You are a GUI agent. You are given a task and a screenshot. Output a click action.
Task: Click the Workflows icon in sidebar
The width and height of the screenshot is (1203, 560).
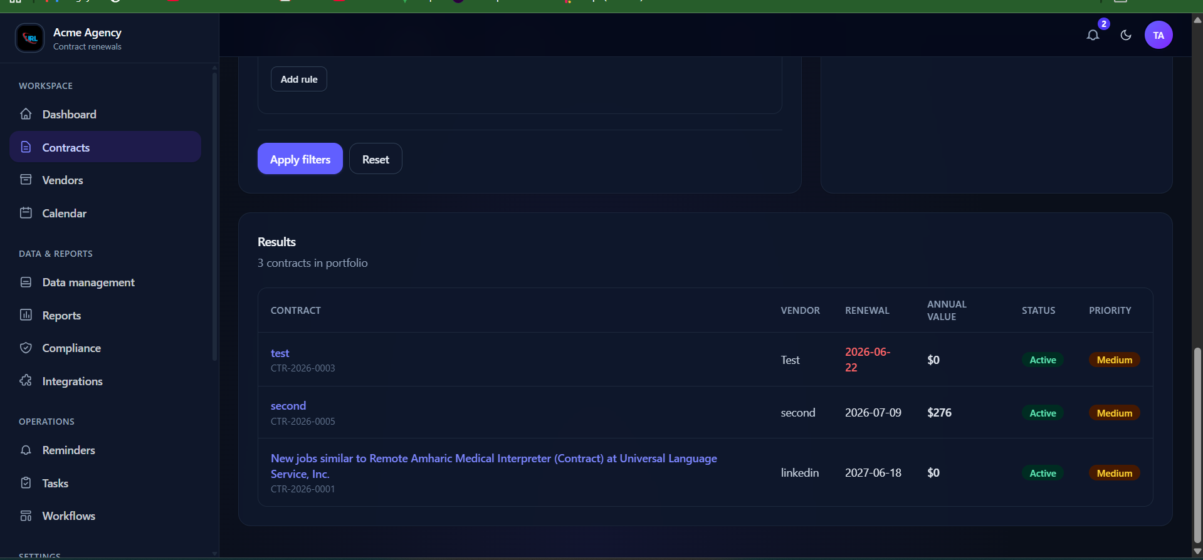(x=26, y=516)
